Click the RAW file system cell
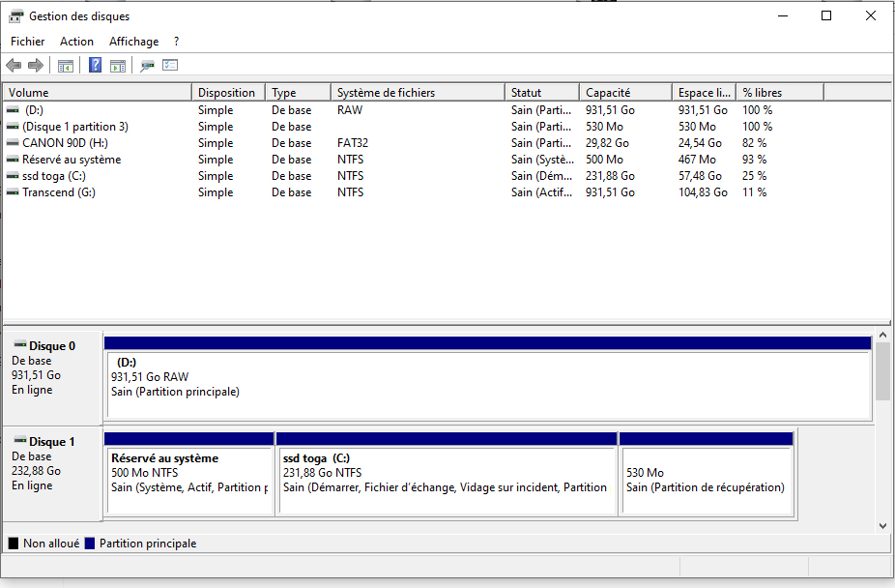The height and width of the screenshot is (588, 895). [350, 110]
